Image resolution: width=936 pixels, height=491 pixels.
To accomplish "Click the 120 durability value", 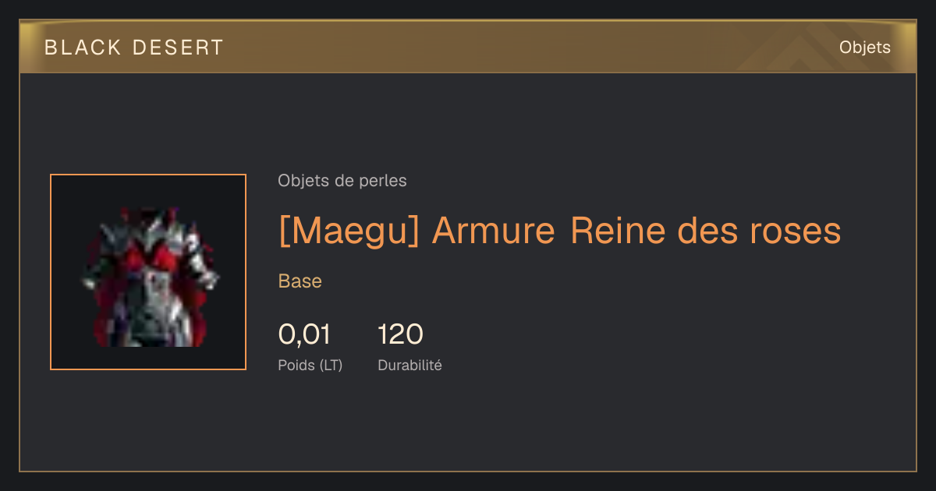I will [400, 334].
